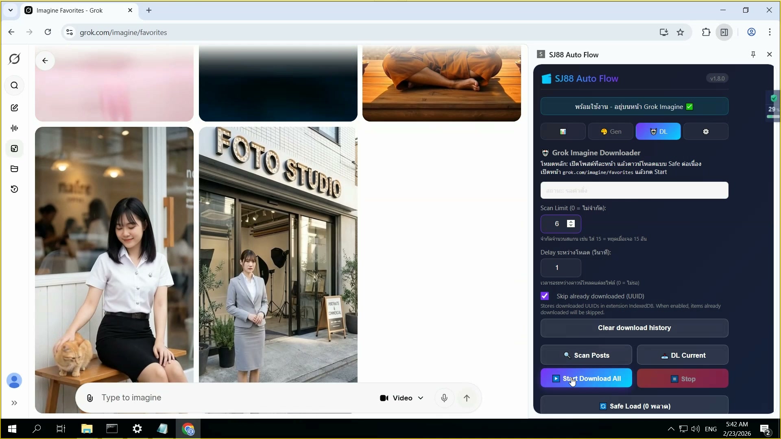Click the microphone icon in prompt bar

(x=444, y=398)
